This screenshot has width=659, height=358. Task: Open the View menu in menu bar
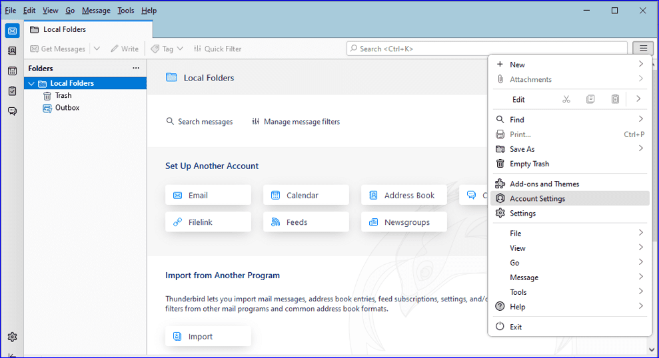50,11
